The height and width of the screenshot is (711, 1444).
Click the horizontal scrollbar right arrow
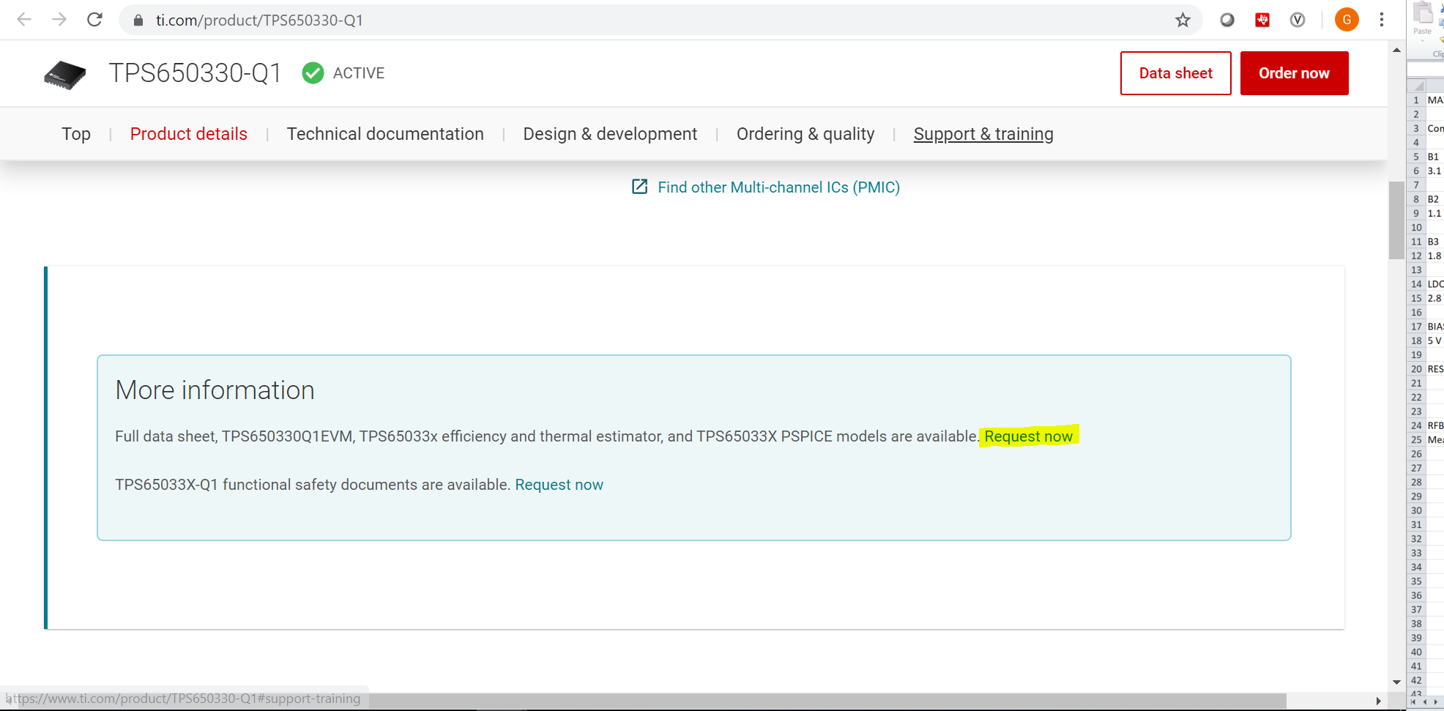point(1378,701)
